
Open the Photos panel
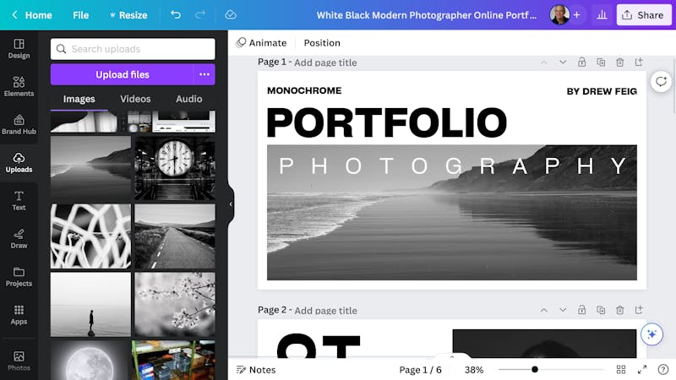pyautogui.click(x=19, y=361)
